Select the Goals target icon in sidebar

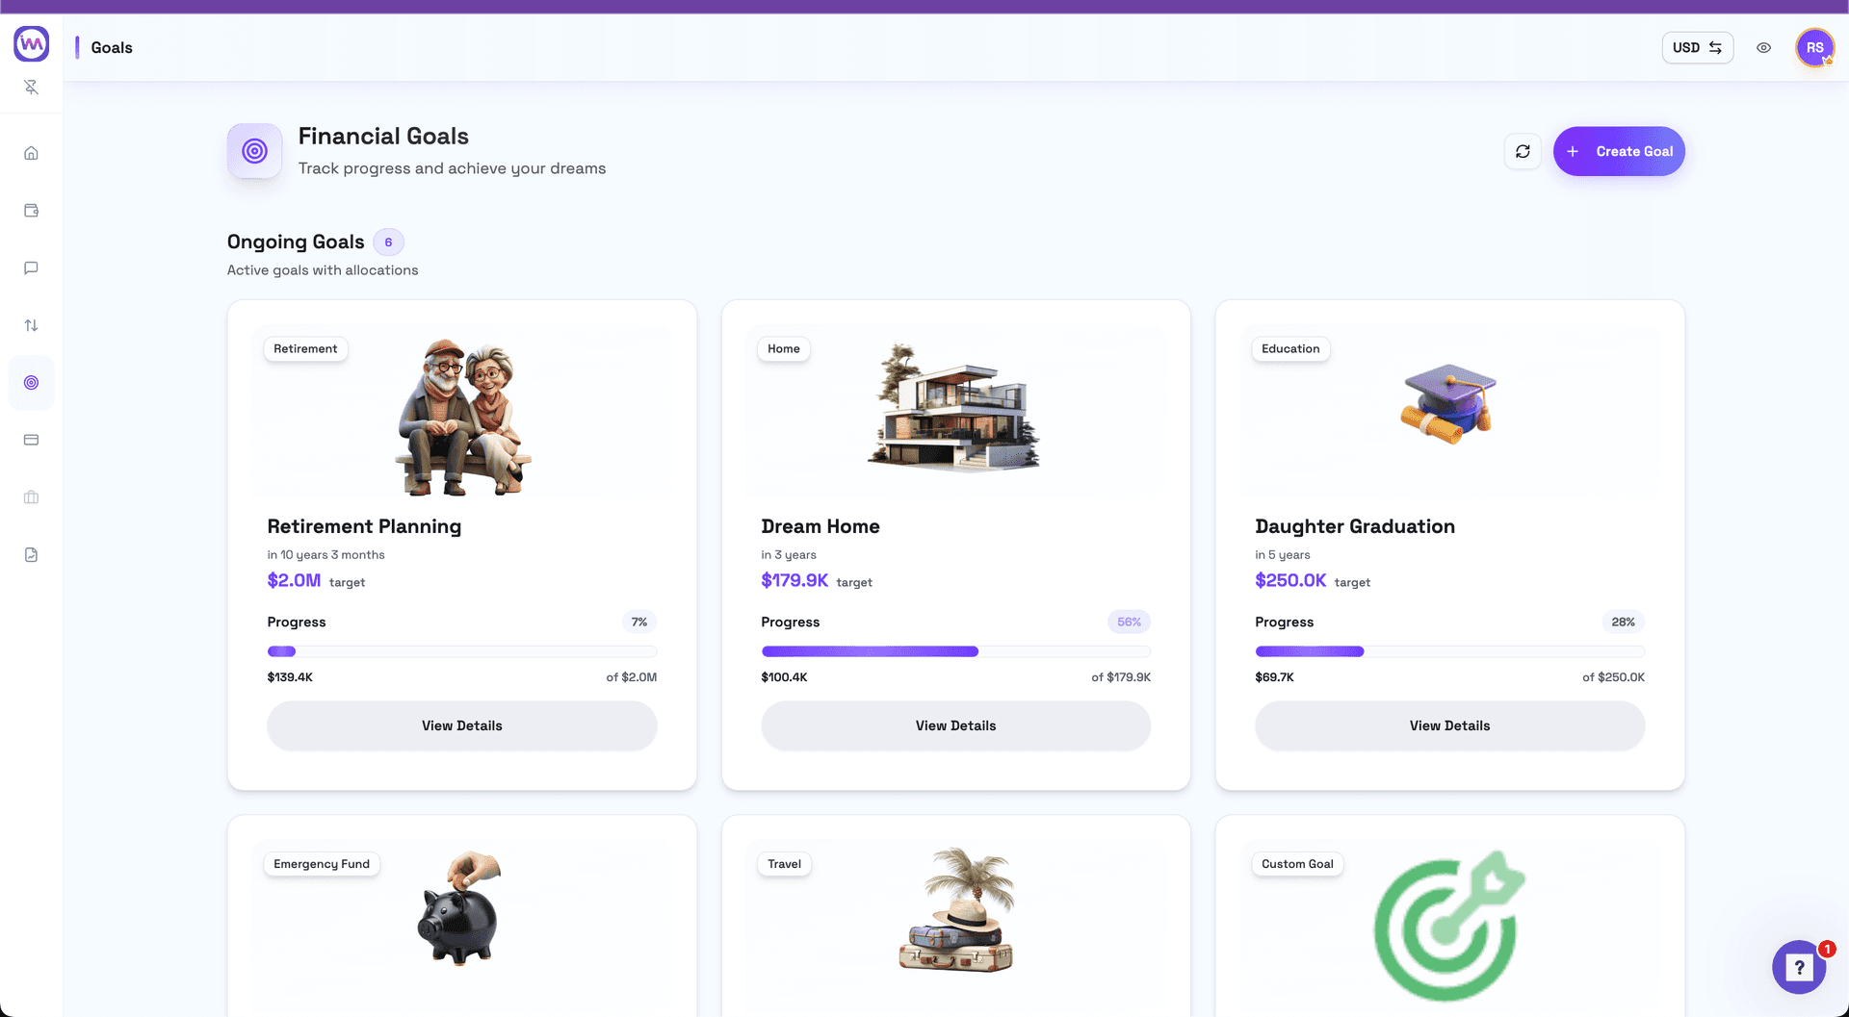[31, 382]
